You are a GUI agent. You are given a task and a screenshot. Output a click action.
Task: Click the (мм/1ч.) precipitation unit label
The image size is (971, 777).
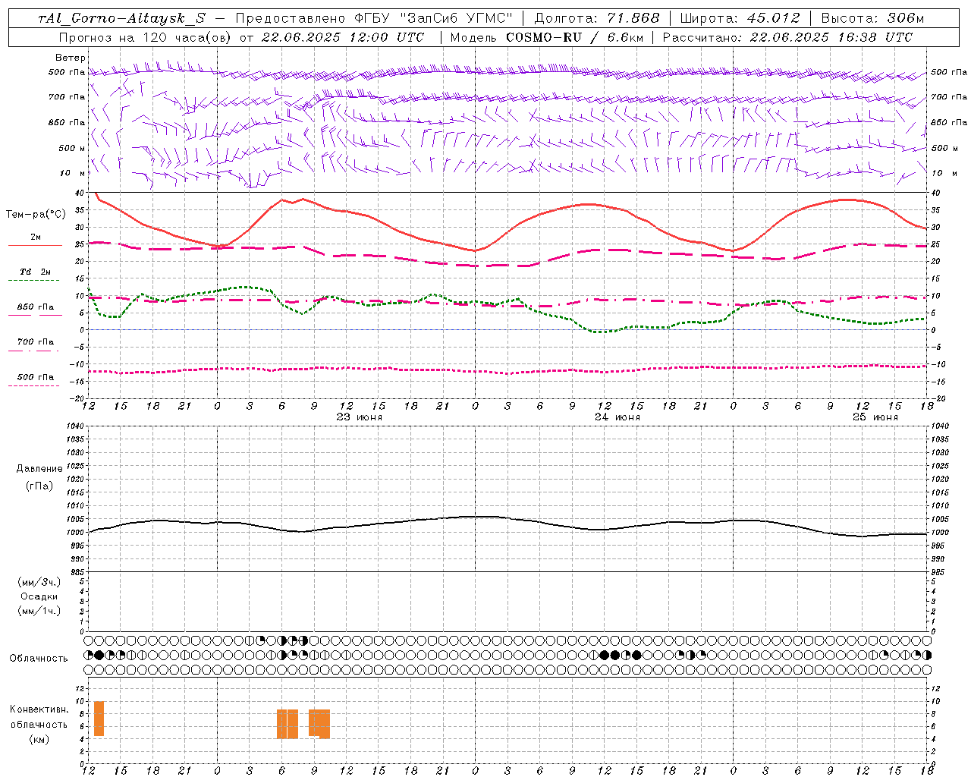coord(39,611)
